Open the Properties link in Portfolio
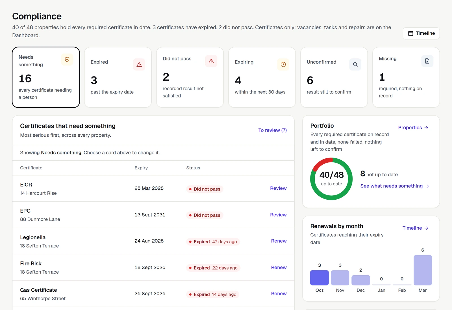 pyautogui.click(x=413, y=128)
